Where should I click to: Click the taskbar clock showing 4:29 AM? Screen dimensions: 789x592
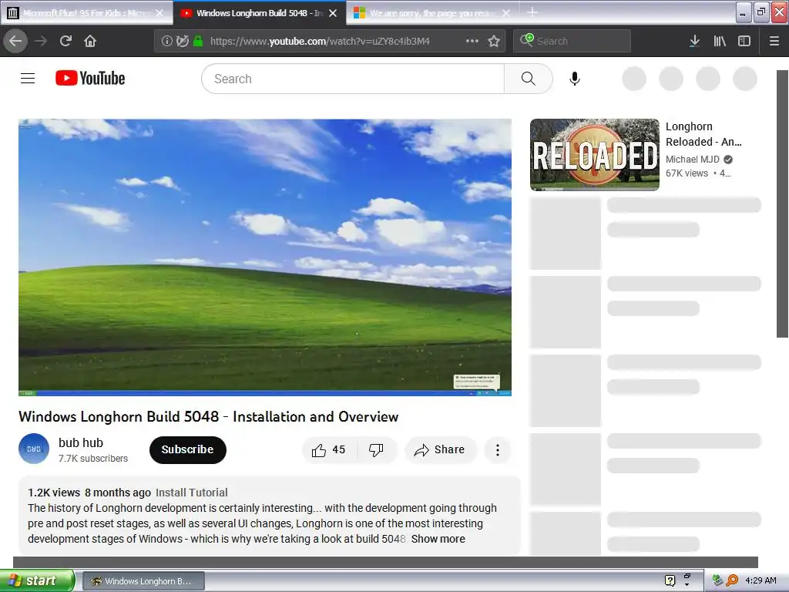[x=760, y=580]
